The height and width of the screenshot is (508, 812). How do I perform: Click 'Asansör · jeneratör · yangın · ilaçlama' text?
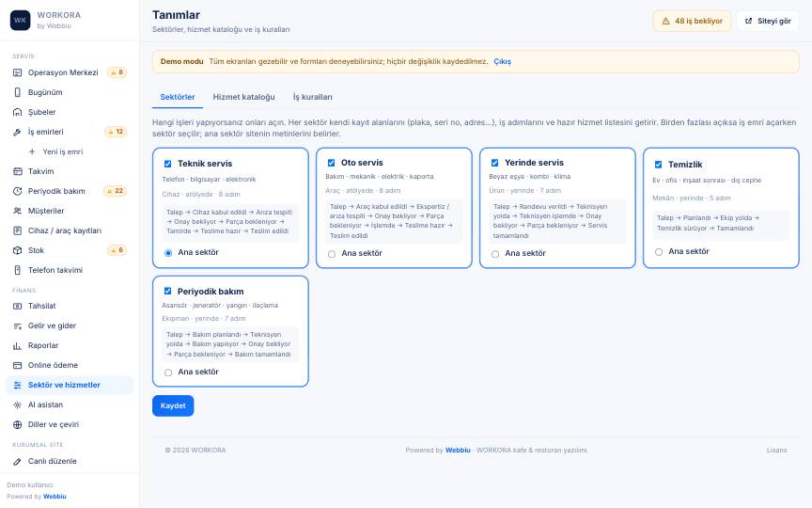coord(220,306)
